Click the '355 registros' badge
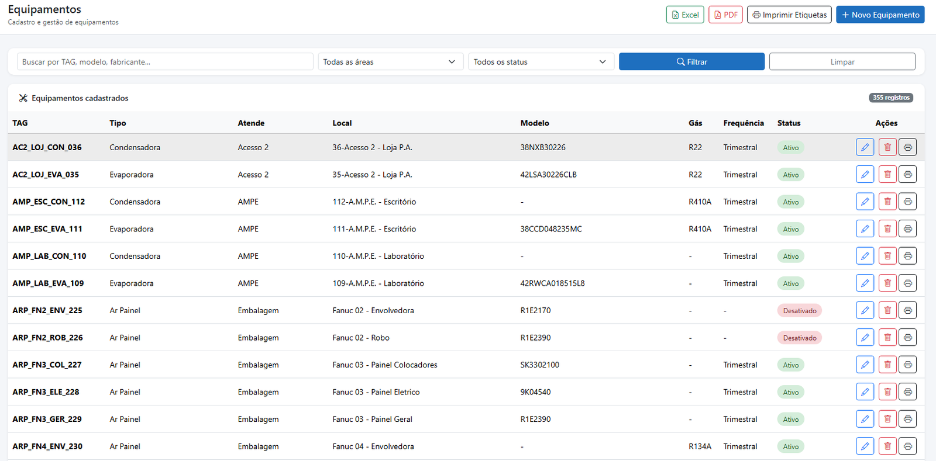 click(x=891, y=98)
